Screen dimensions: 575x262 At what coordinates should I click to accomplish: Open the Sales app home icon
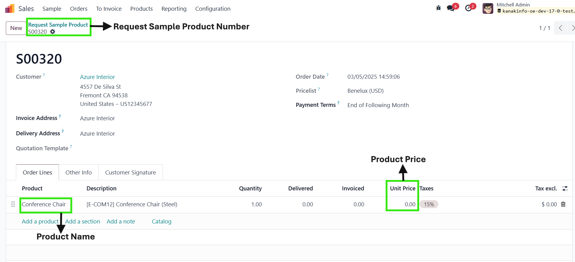(x=10, y=9)
